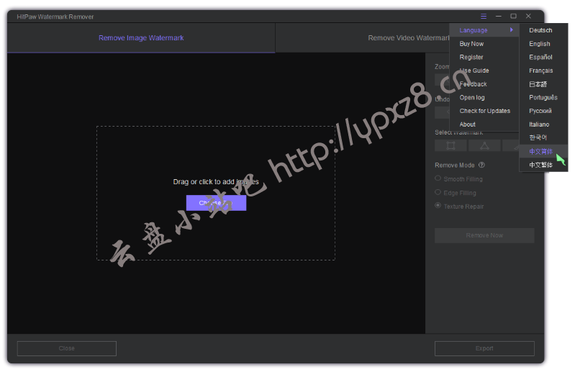Maximize the HitPaw window
Image resolution: width=575 pixels, height=372 pixels.
coord(513,16)
